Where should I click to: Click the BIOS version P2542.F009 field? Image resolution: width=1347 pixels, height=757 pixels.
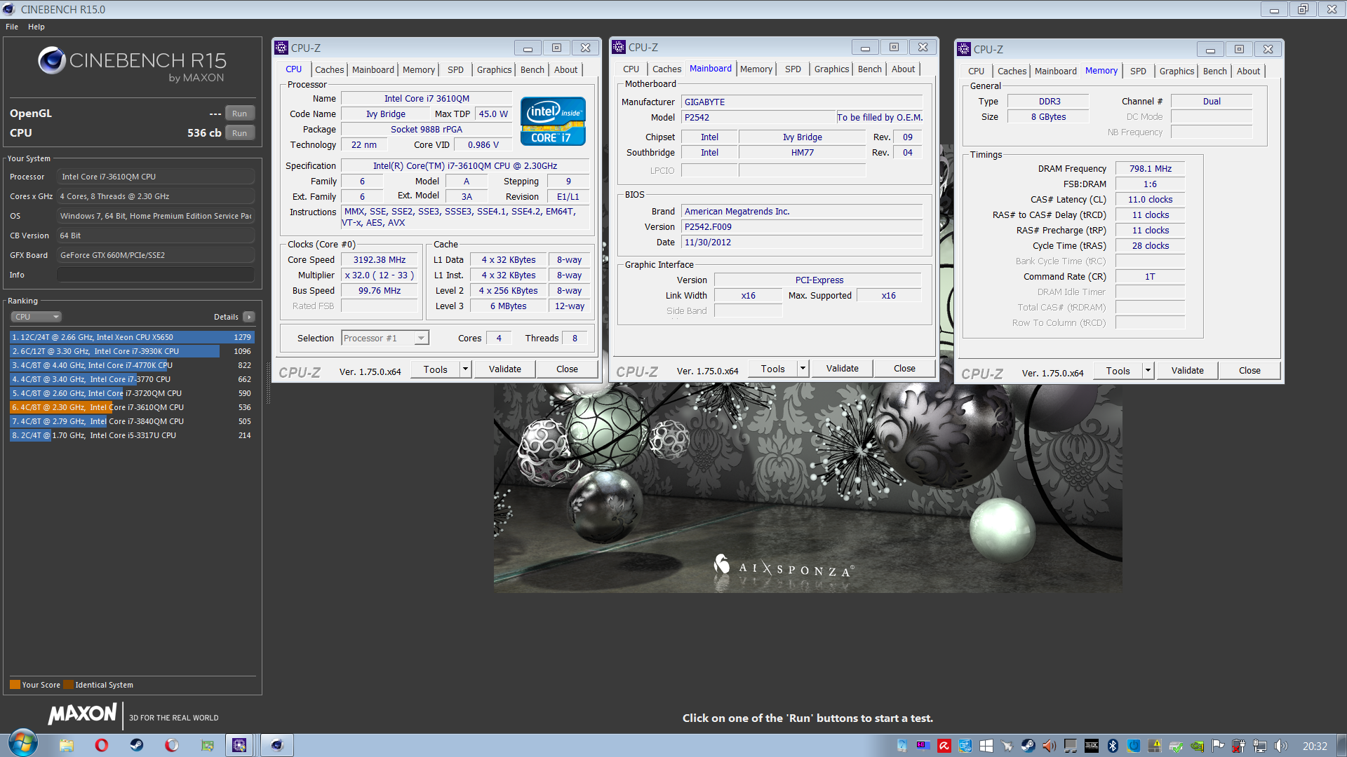(802, 227)
